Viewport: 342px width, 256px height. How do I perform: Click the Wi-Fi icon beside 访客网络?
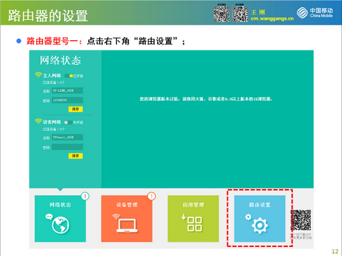(38, 122)
